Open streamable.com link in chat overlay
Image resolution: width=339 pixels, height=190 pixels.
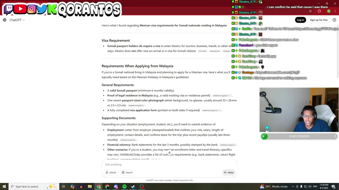pos(278,72)
